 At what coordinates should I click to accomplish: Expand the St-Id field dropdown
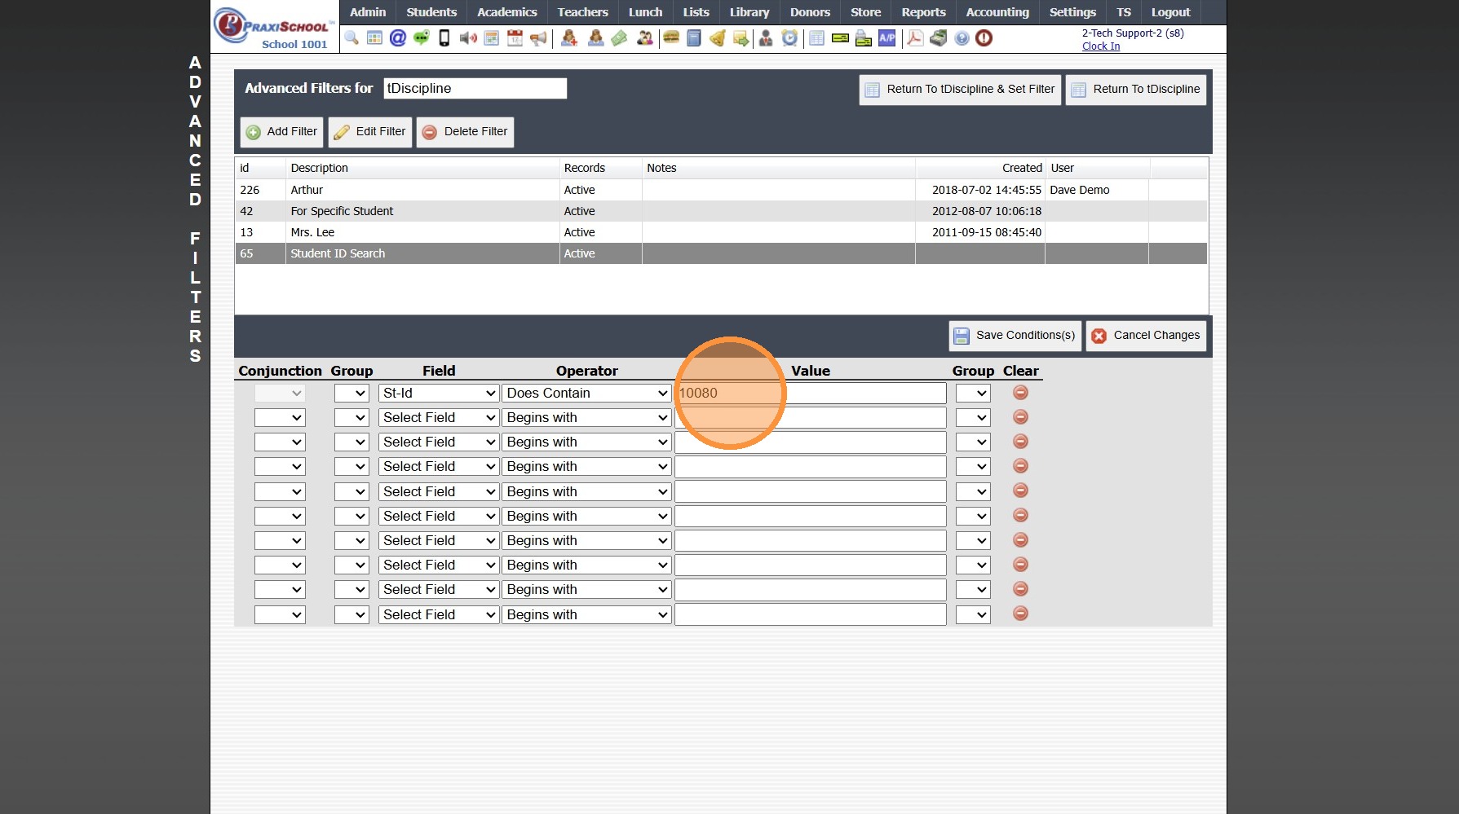pos(439,394)
